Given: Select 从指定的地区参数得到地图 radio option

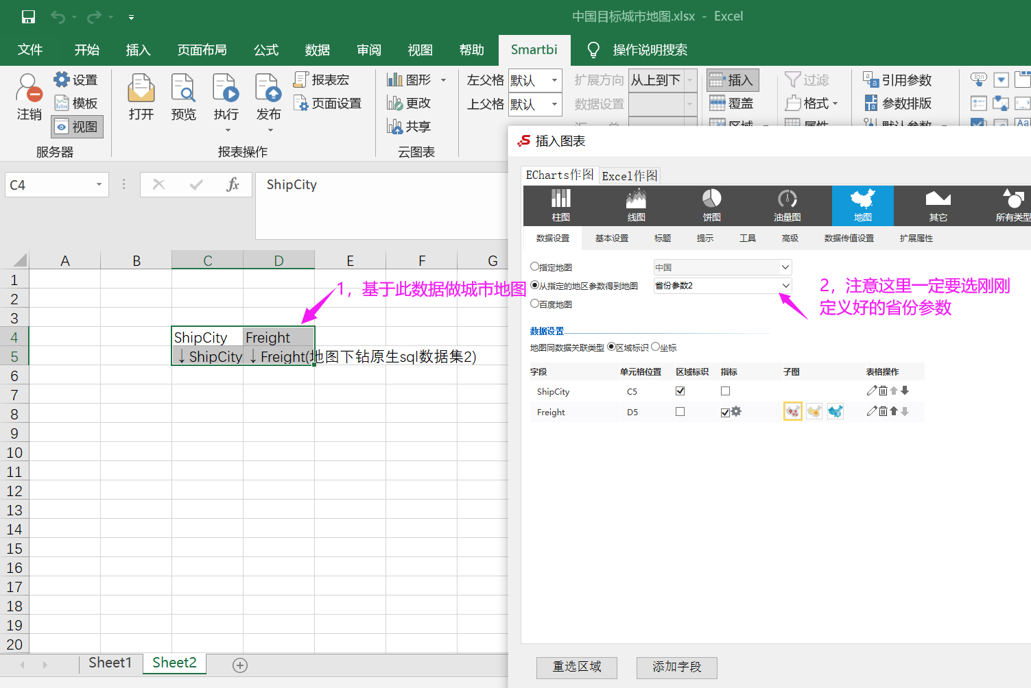Looking at the screenshot, I should [x=534, y=285].
